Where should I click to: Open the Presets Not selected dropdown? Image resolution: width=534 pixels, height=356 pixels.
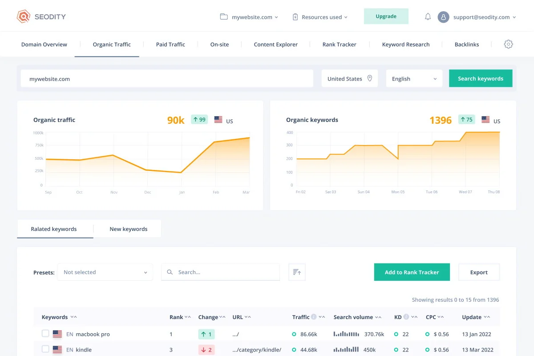pos(105,272)
